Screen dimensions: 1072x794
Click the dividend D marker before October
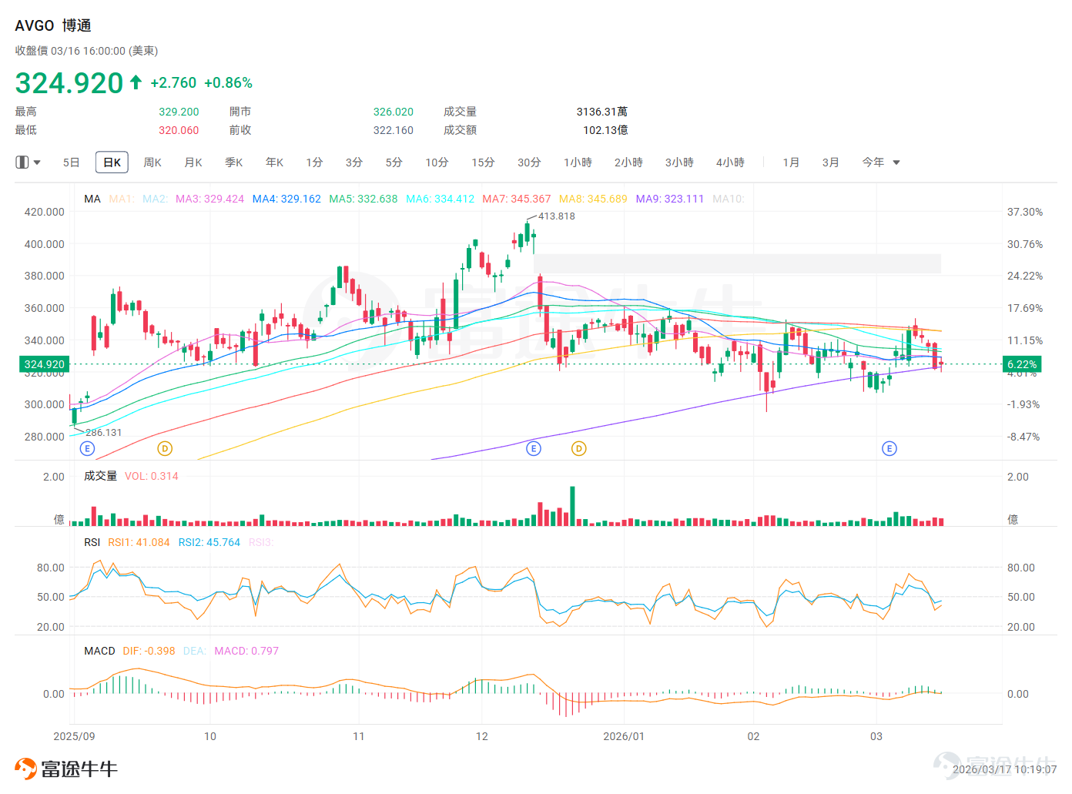pos(165,448)
